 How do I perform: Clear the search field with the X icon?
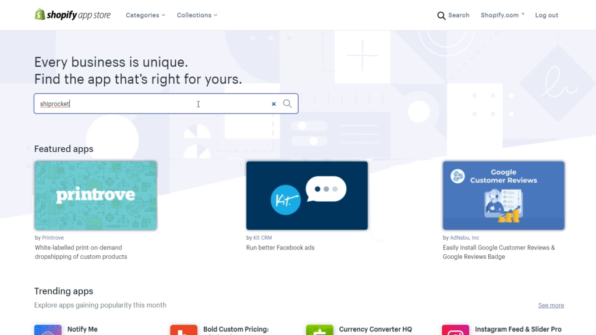click(274, 104)
